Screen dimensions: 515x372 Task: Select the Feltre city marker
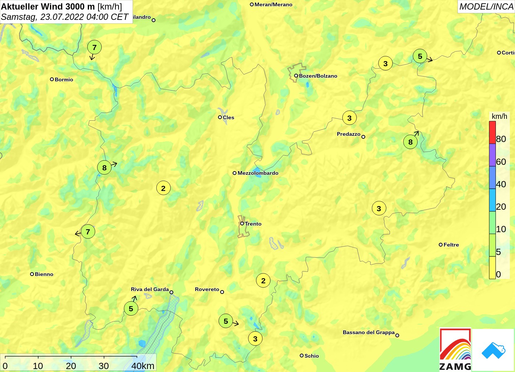click(x=441, y=245)
